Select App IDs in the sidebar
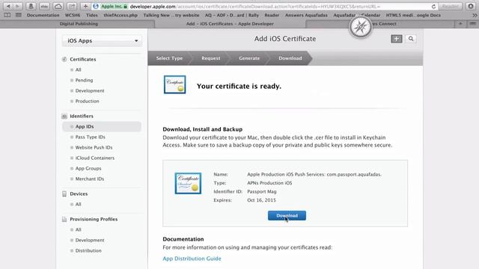The image size is (479, 269). (102, 126)
